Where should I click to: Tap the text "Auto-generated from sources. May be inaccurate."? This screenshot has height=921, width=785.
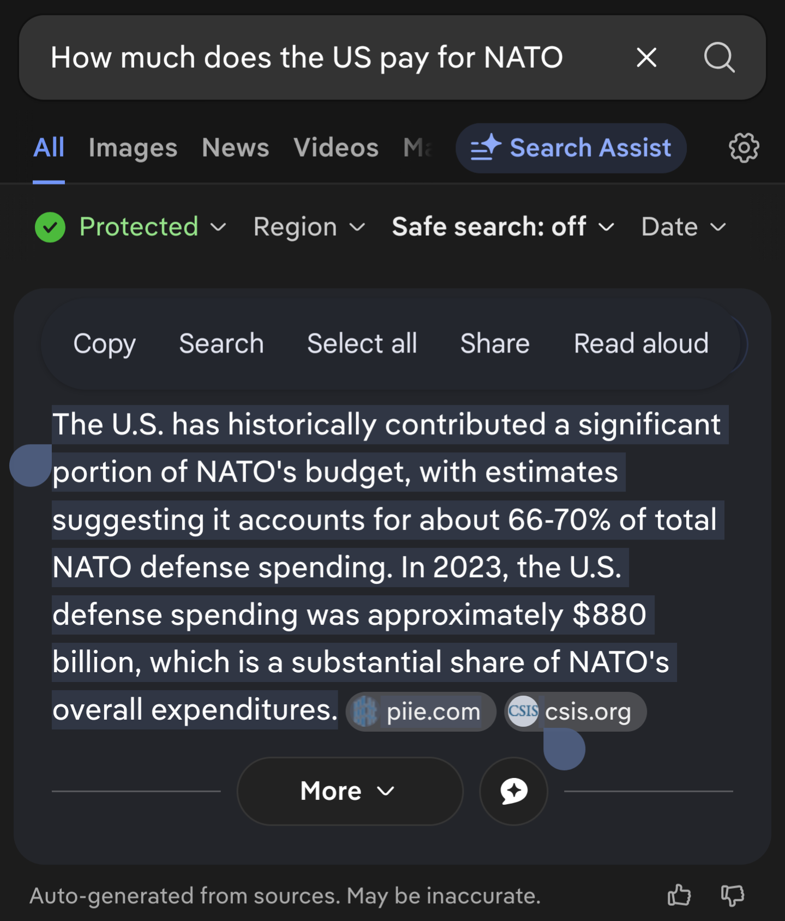coord(285,896)
